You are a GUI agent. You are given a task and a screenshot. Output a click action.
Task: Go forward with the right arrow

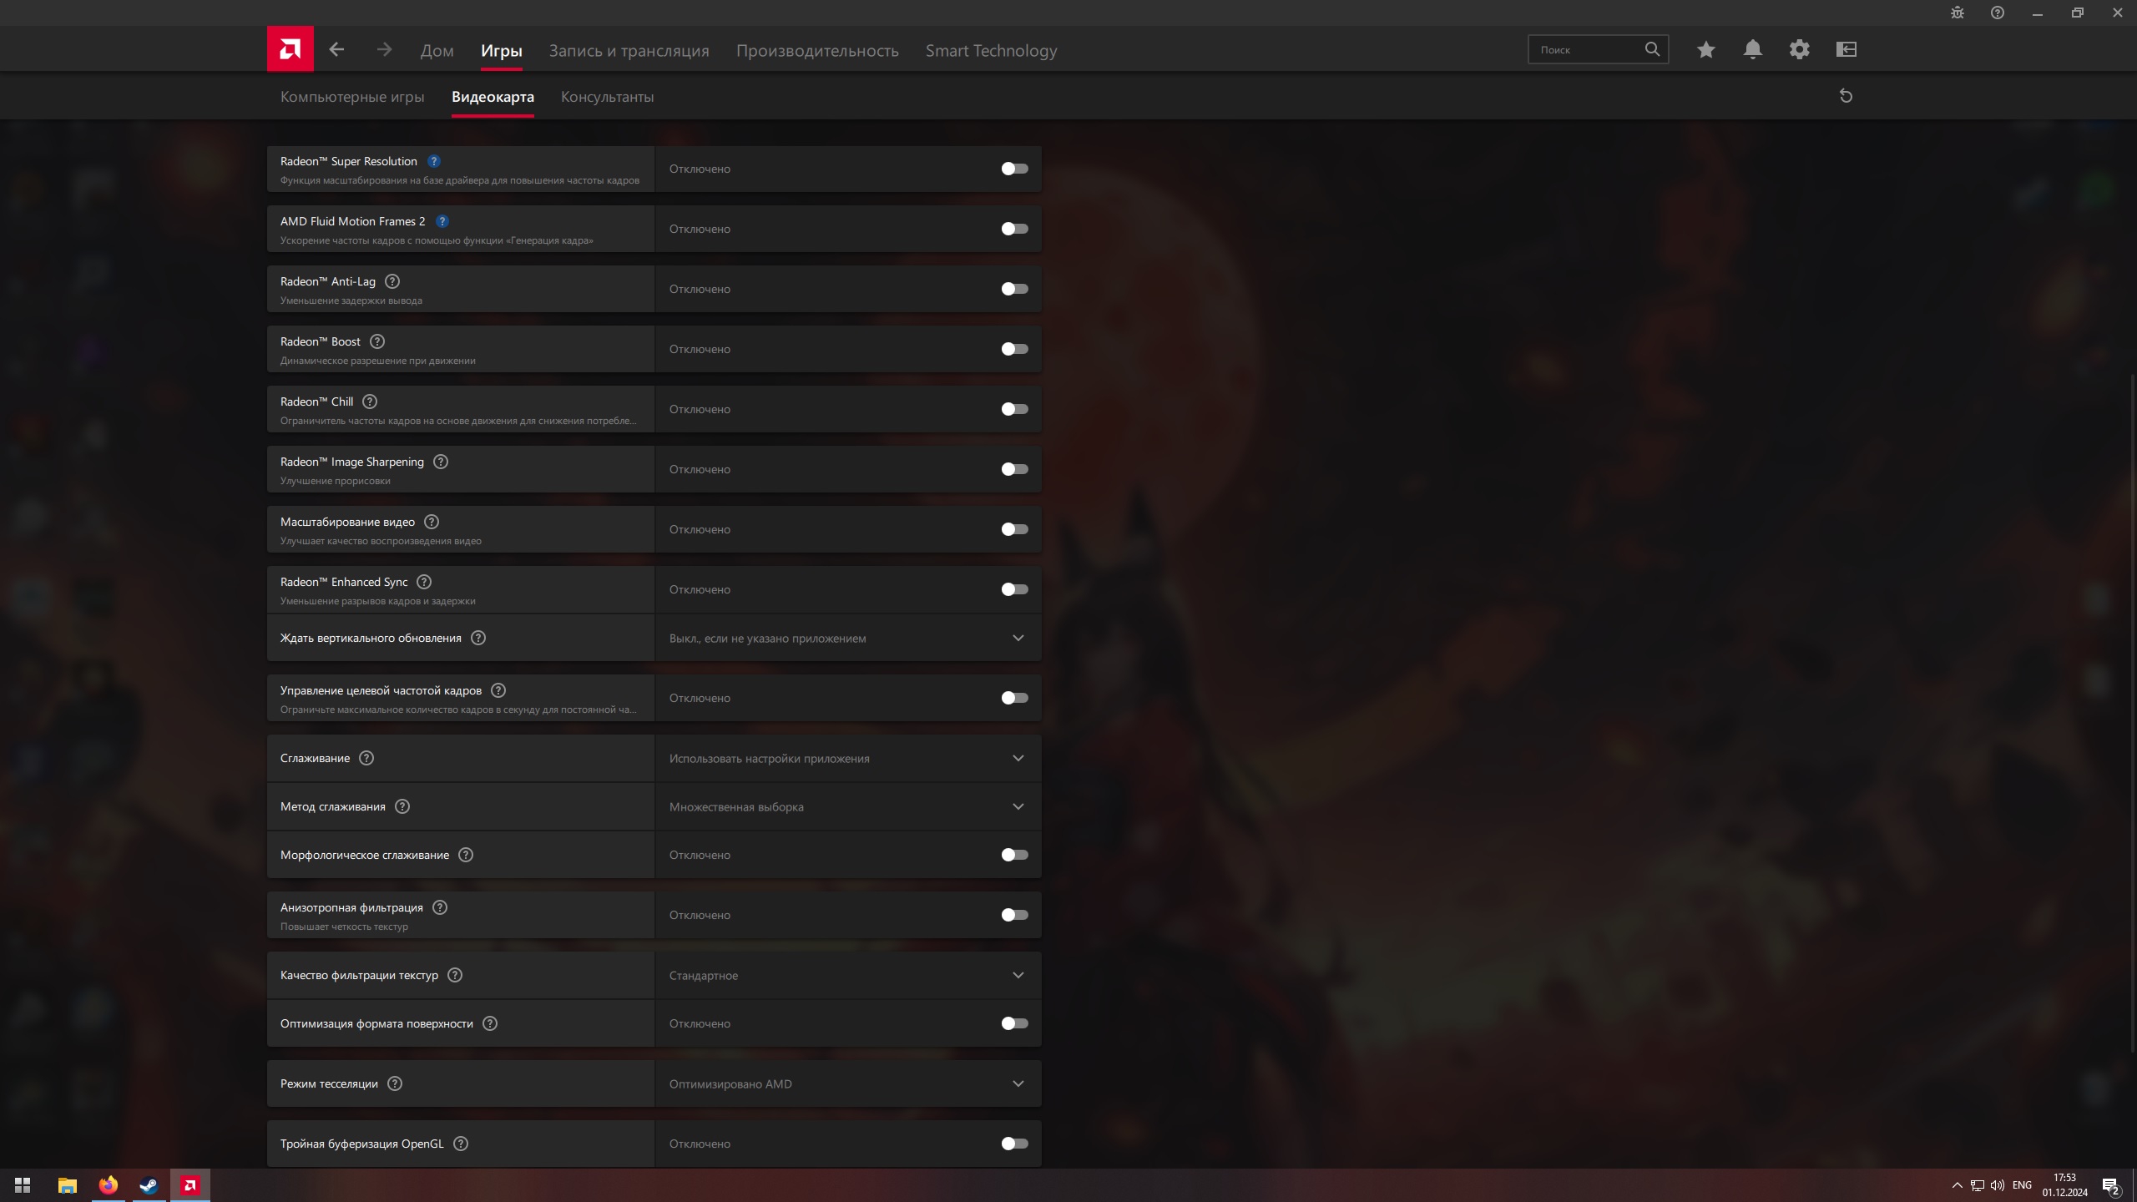(x=384, y=50)
